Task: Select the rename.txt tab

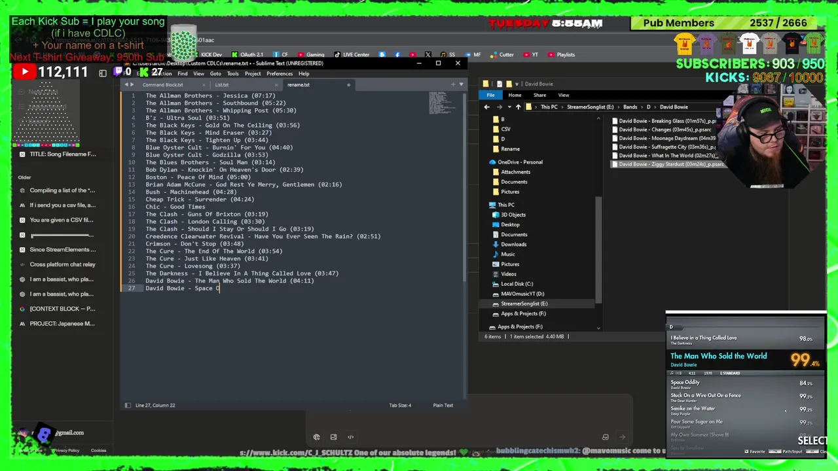Action: coord(299,84)
